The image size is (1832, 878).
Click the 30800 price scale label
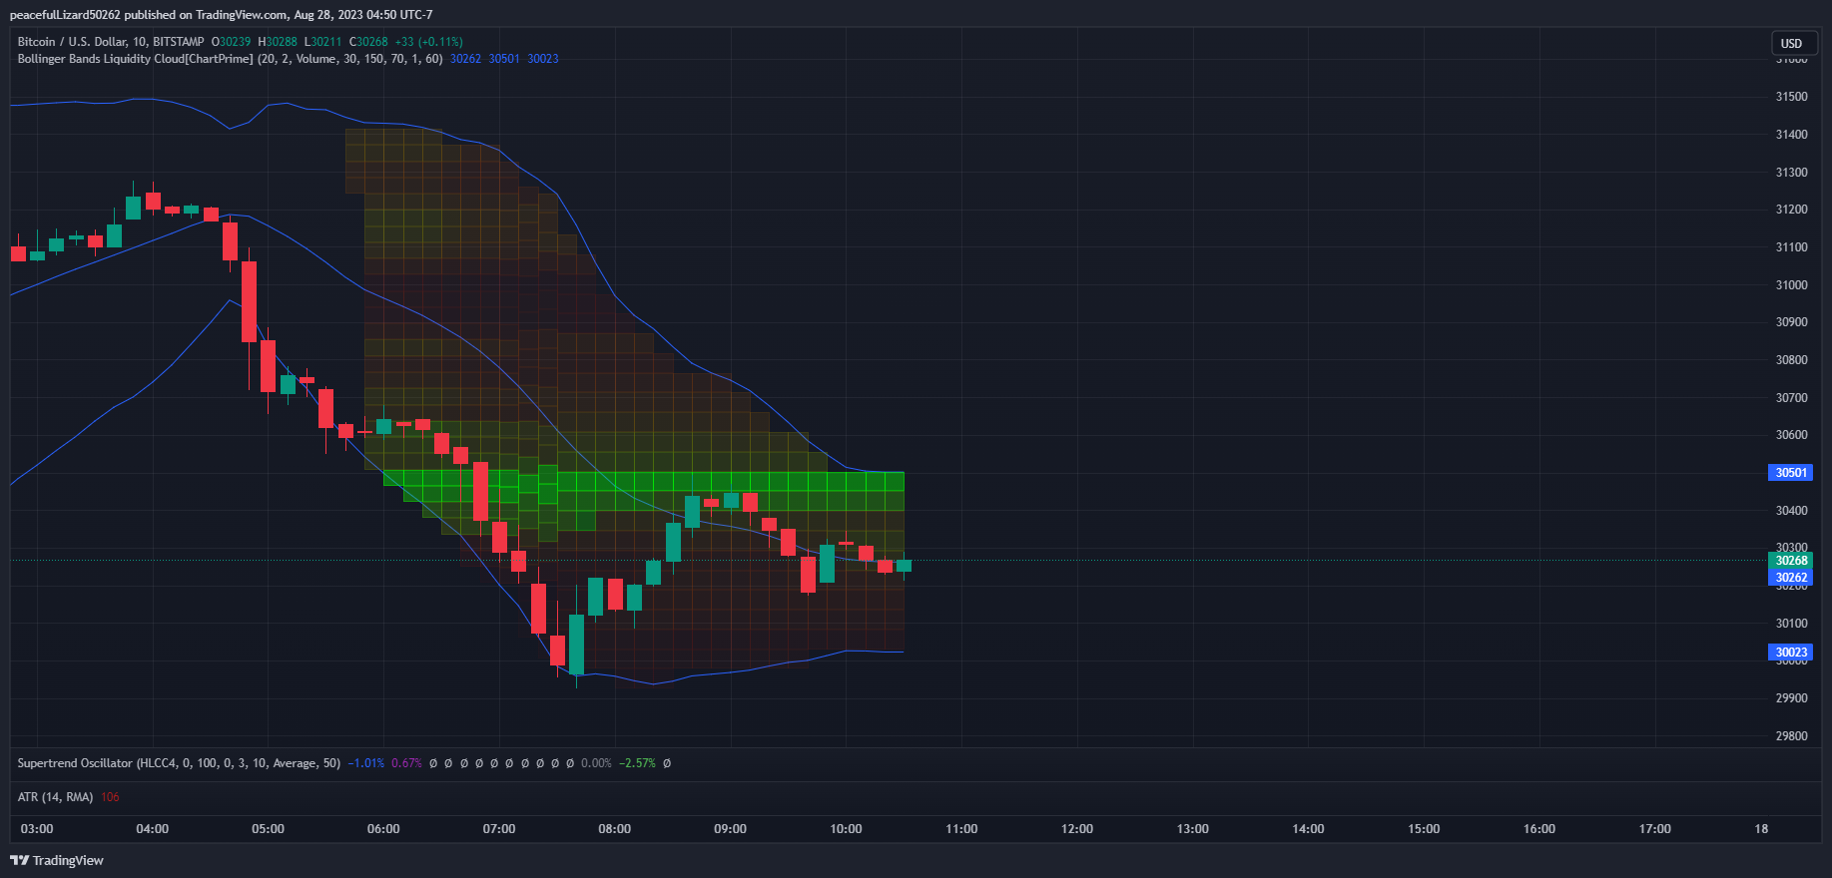(x=1791, y=360)
